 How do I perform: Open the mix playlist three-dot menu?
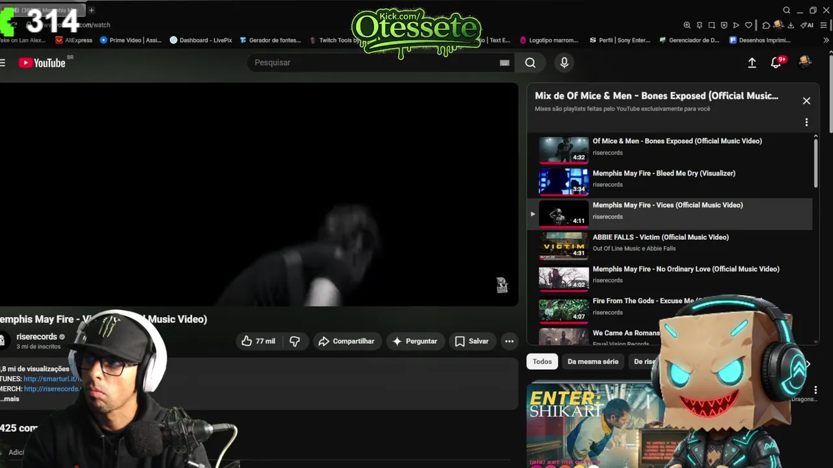click(x=806, y=122)
